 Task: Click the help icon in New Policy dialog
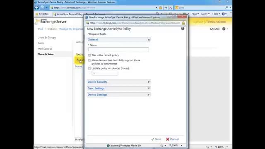click(183, 29)
